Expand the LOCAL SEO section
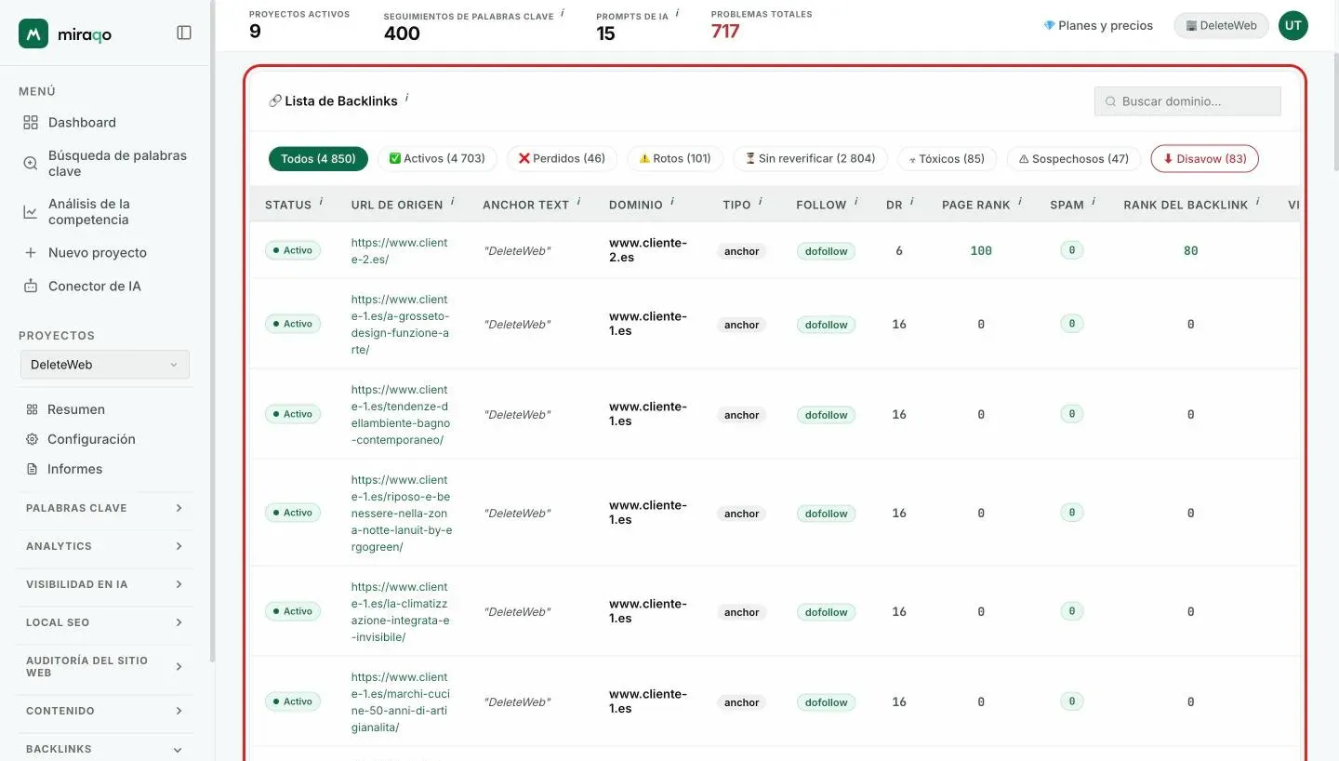Viewport: 1339px width, 761px height. click(106, 622)
